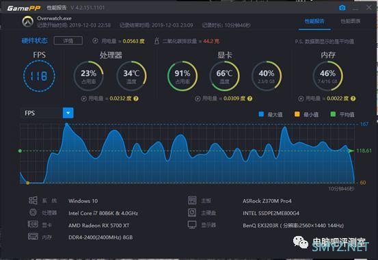
Task: Click the FPS 118 dashed circle gauge
Action: pos(39,76)
